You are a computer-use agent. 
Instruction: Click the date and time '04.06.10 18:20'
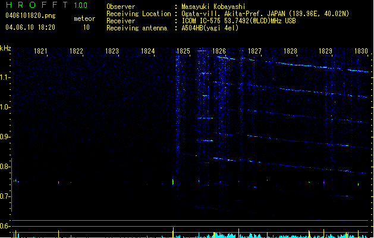[x=30, y=27]
